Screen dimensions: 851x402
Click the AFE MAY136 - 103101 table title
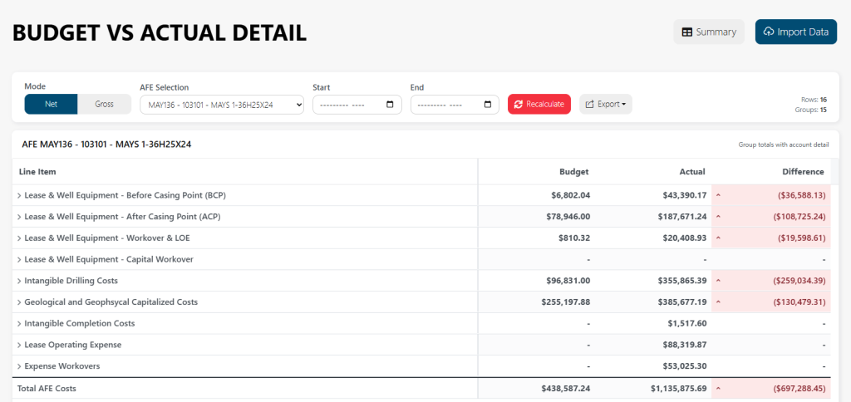106,145
